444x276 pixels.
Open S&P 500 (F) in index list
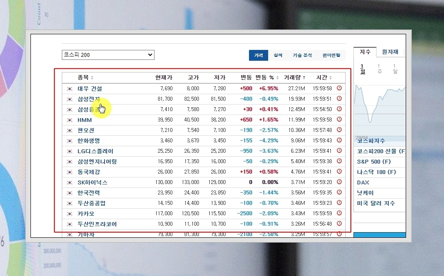point(374,162)
